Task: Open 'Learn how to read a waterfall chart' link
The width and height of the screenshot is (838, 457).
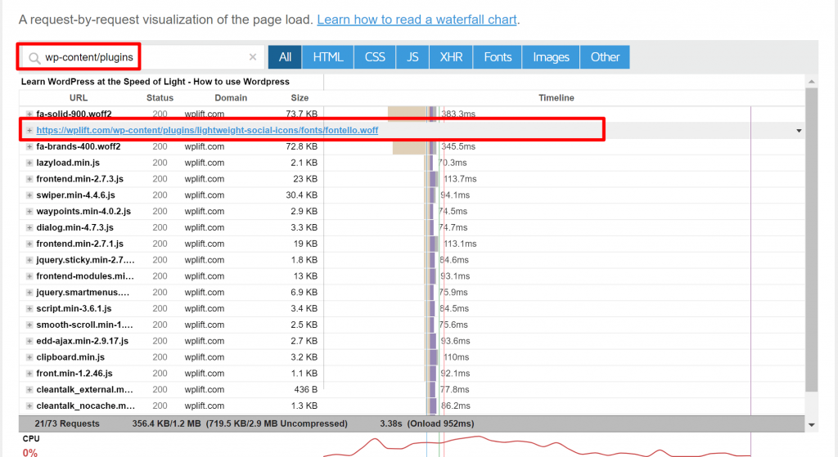Action: (417, 20)
